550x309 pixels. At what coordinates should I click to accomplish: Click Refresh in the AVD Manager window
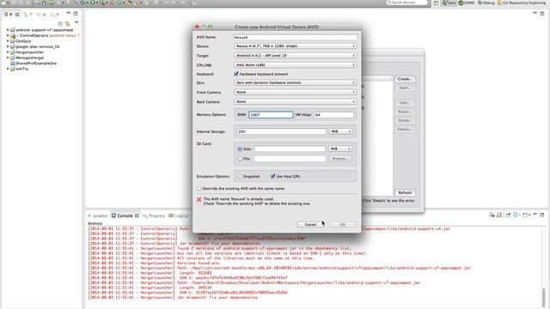click(x=405, y=192)
